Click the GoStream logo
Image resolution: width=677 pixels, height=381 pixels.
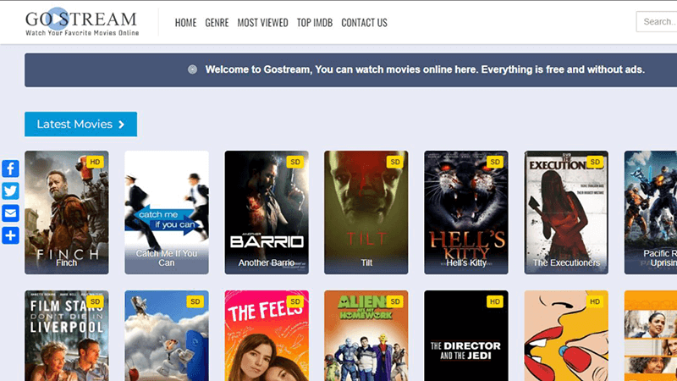(x=82, y=22)
